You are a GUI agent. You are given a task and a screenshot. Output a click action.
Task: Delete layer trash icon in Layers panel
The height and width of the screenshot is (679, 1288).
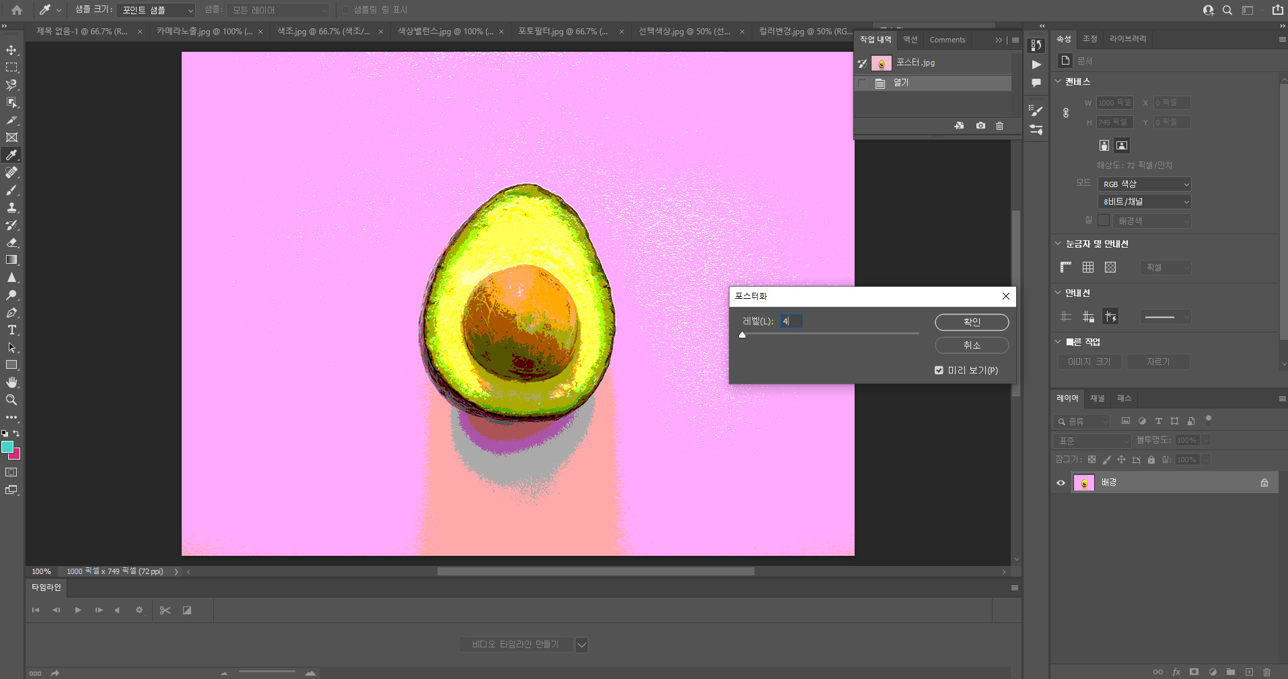[1266, 672]
